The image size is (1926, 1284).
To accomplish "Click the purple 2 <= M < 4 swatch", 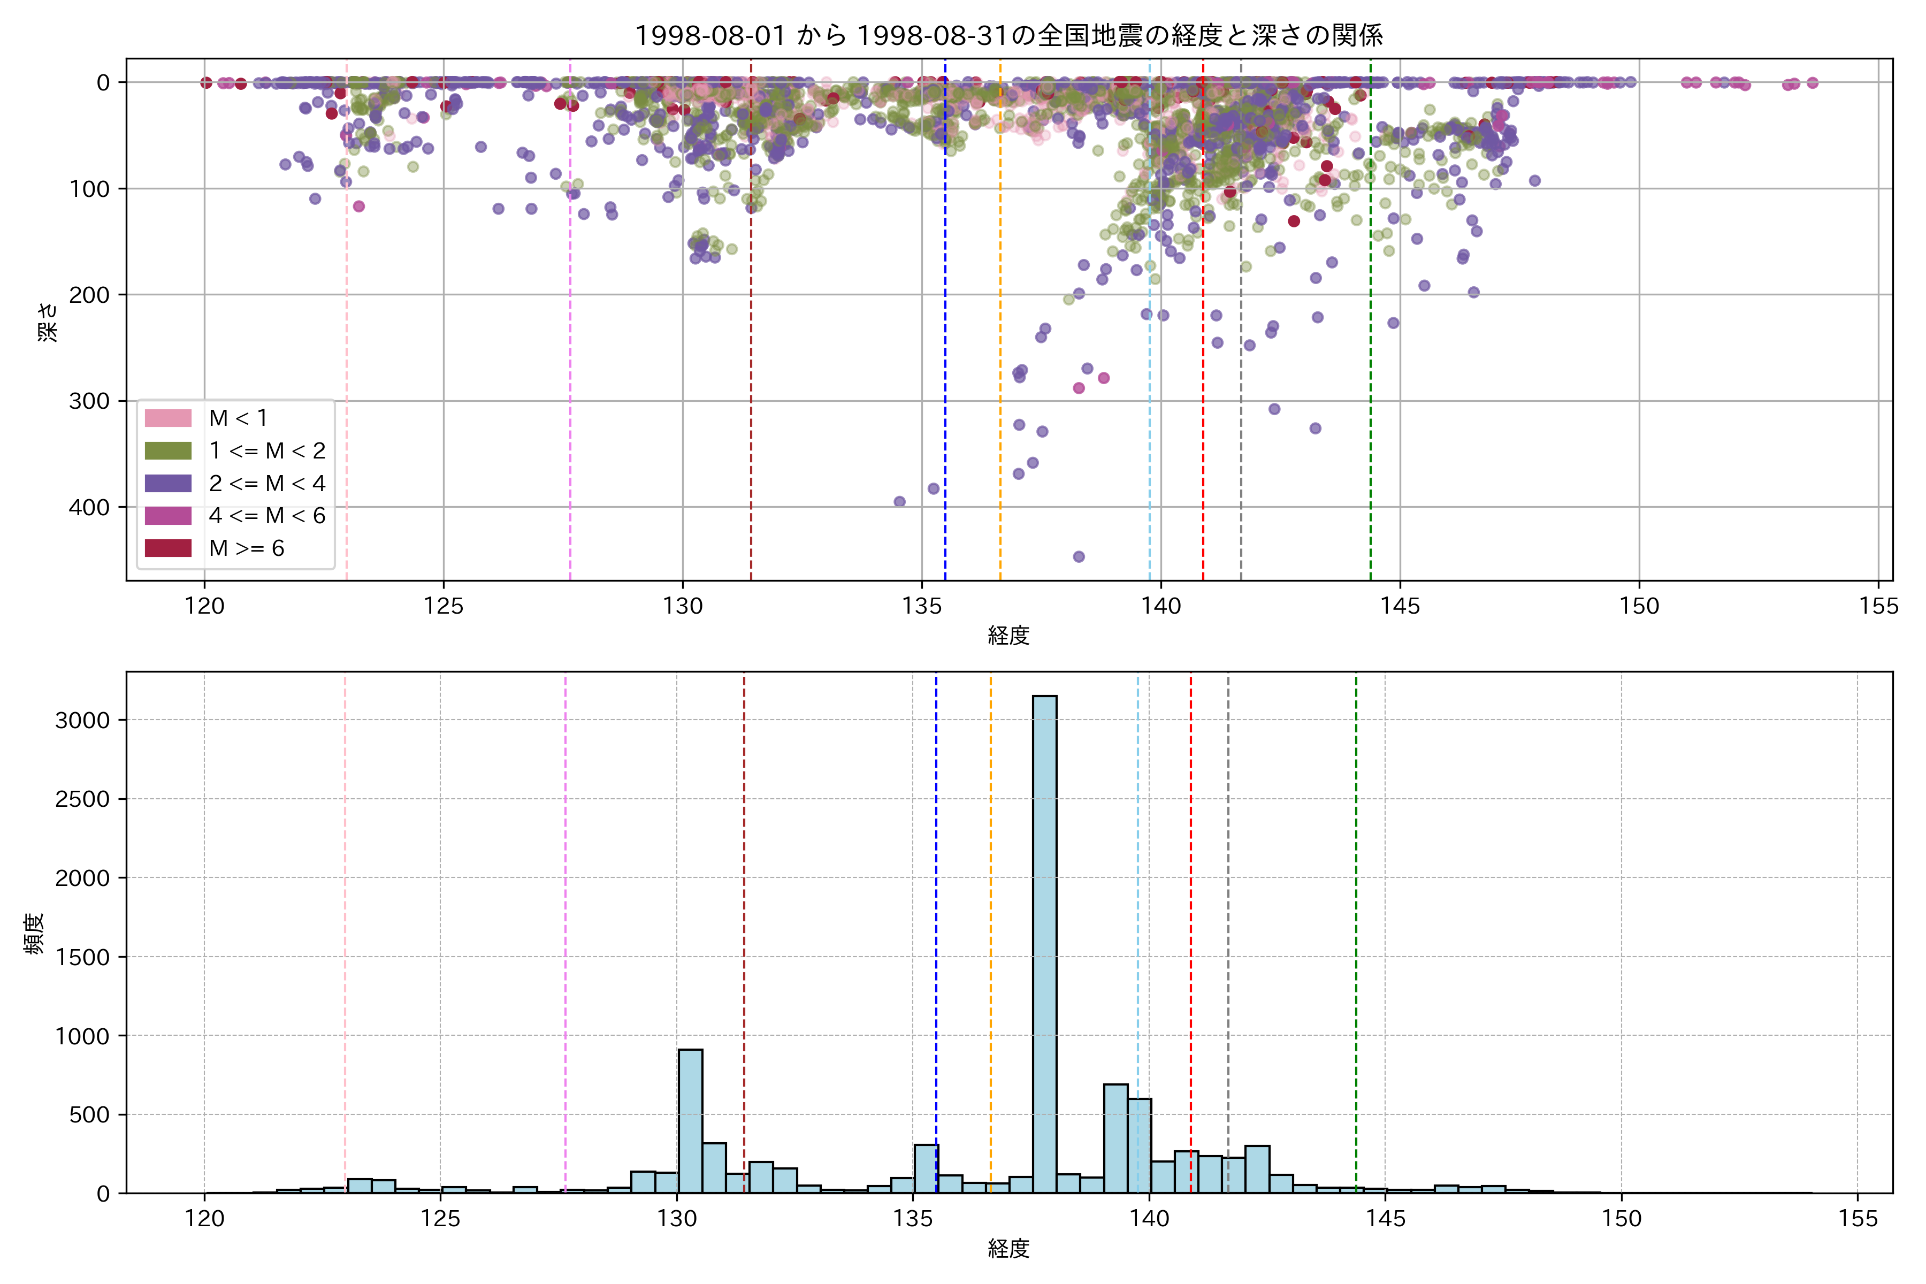I will point(168,483).
